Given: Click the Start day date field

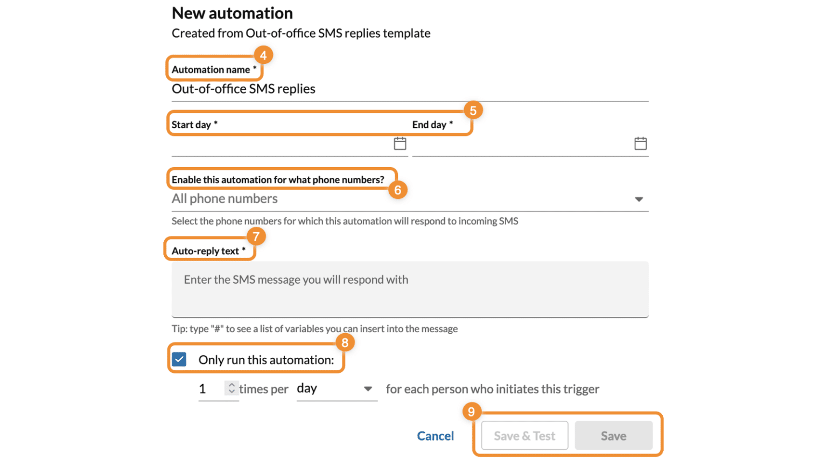Looking at the screenshot, I should coord(280,145).
